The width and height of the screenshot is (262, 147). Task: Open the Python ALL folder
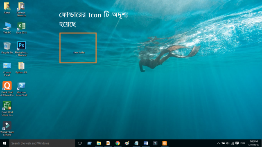[21, 66]
